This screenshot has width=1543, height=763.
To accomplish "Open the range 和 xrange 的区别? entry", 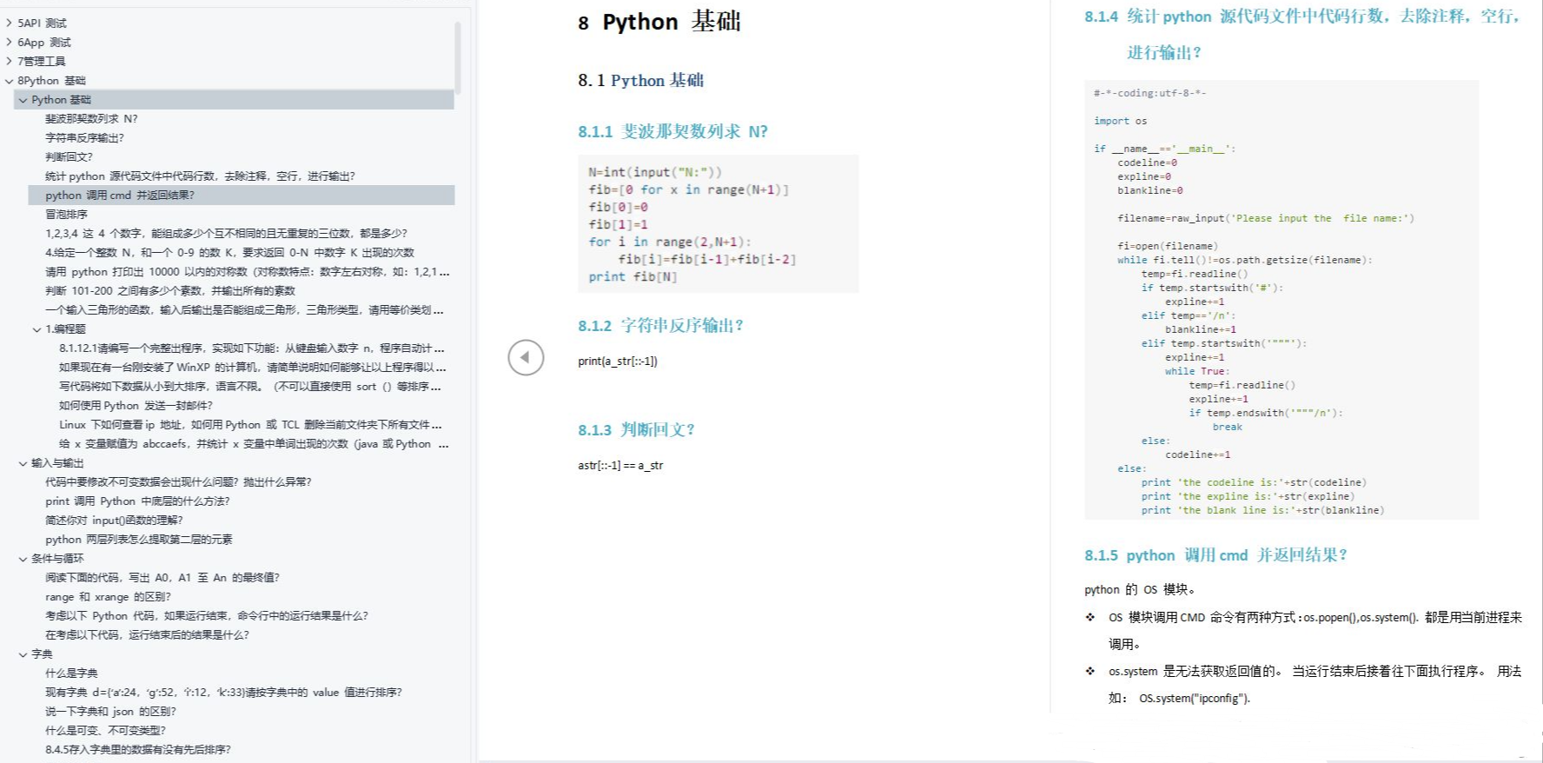I will click(x=108, y=597).
